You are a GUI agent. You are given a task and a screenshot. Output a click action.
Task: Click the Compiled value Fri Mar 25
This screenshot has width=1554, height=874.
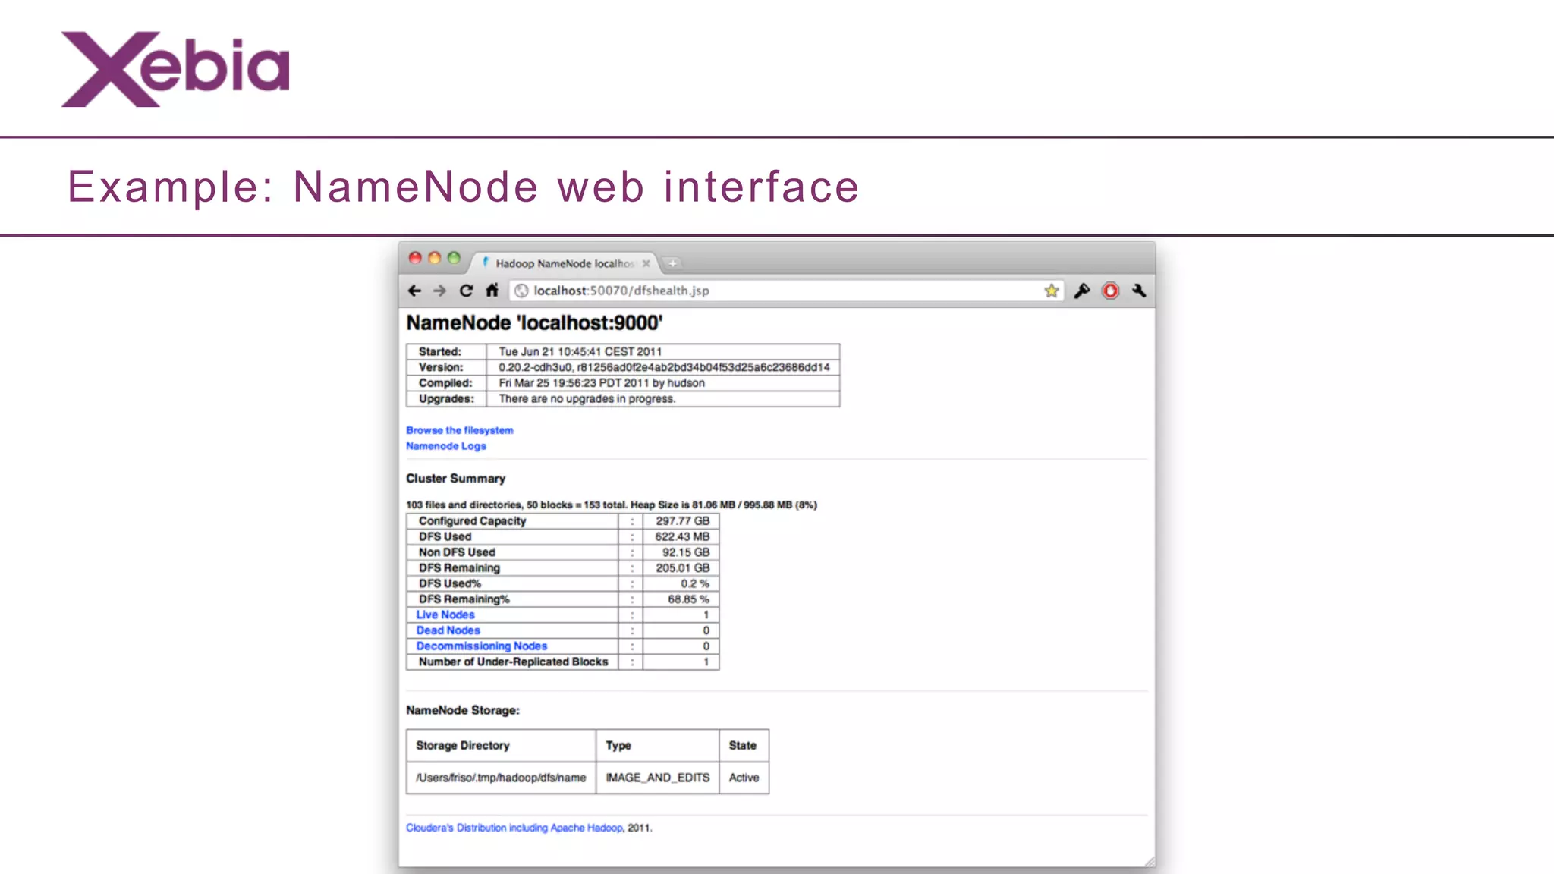point(601,383)
